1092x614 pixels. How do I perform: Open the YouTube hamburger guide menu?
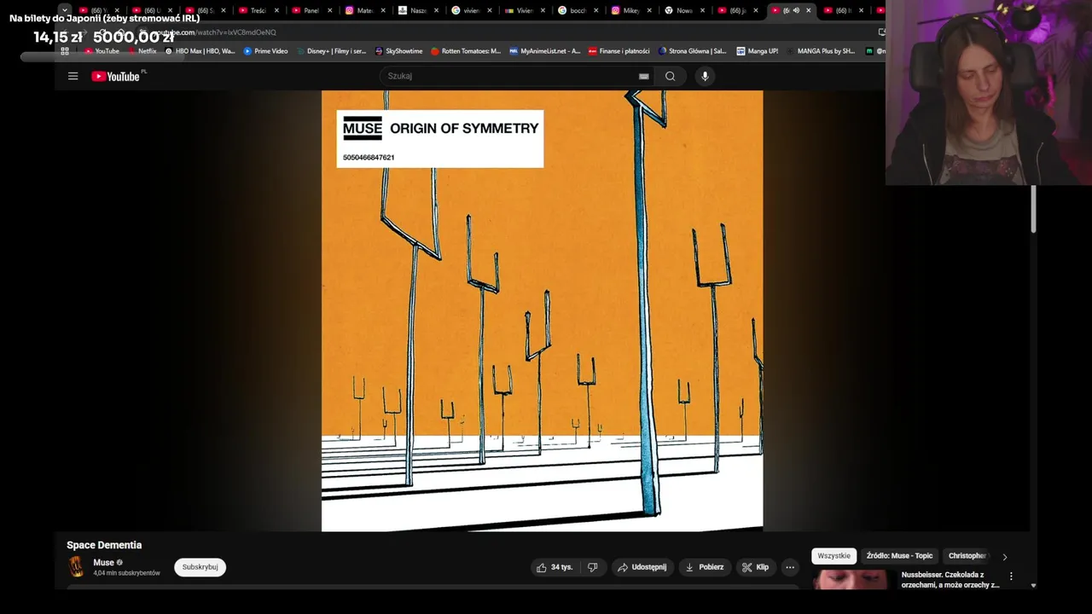[73, 76]
